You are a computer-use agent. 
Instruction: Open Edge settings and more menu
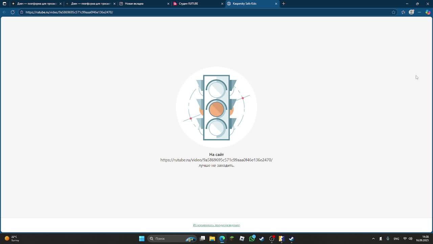(419, 12)
